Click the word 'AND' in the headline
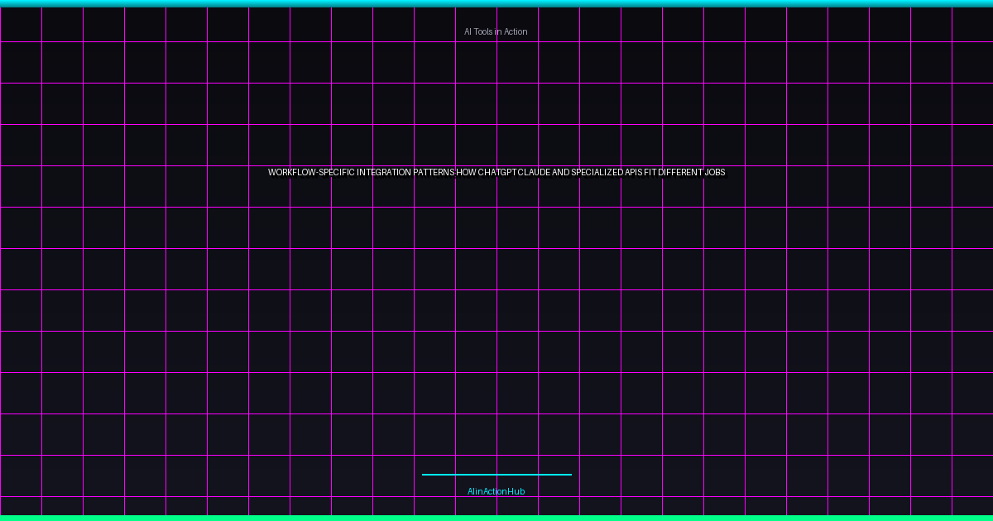993x521 pixels. tap(561, 173)
